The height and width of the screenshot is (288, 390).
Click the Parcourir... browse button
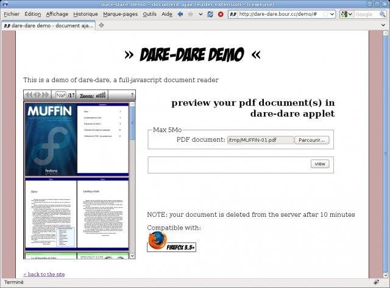311,140
